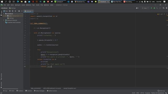Screen dimensions: 168x94
Task: Click main.py breadcrumb in navigation bar
Action: click(12, 8)
